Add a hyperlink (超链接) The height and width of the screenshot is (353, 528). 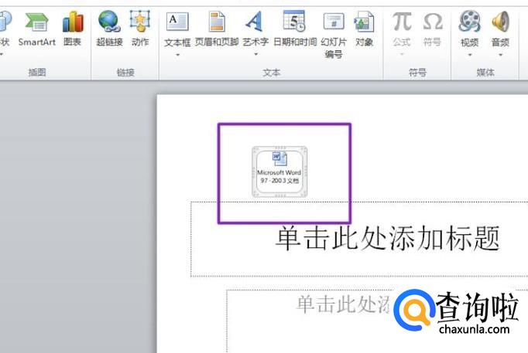[109, 29]
